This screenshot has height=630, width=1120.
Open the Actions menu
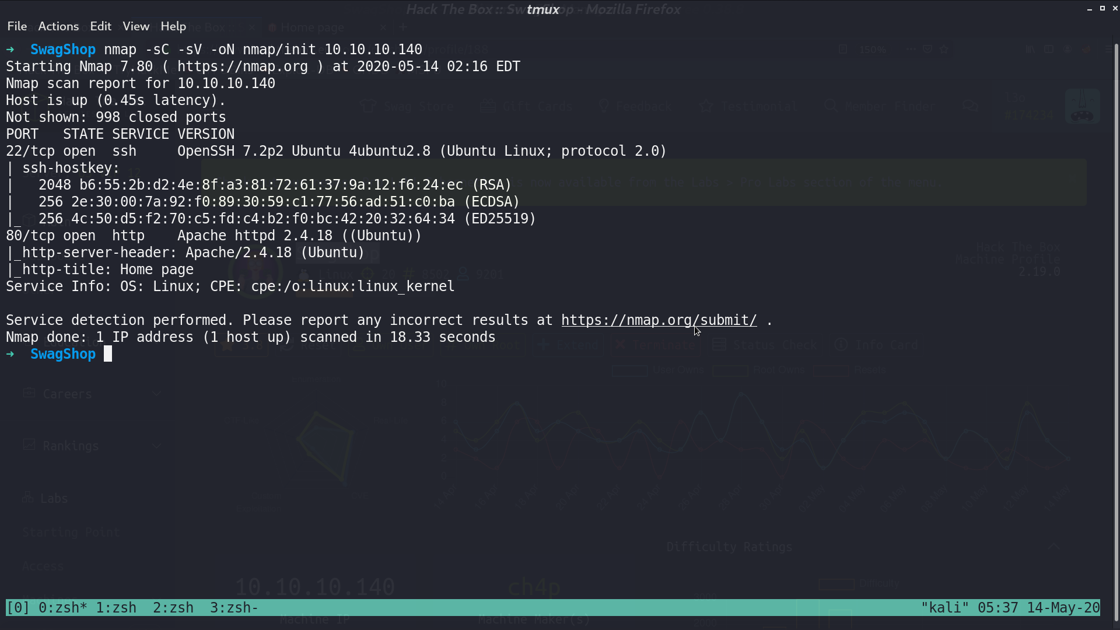pyautogui.click(x=58, y=26)
